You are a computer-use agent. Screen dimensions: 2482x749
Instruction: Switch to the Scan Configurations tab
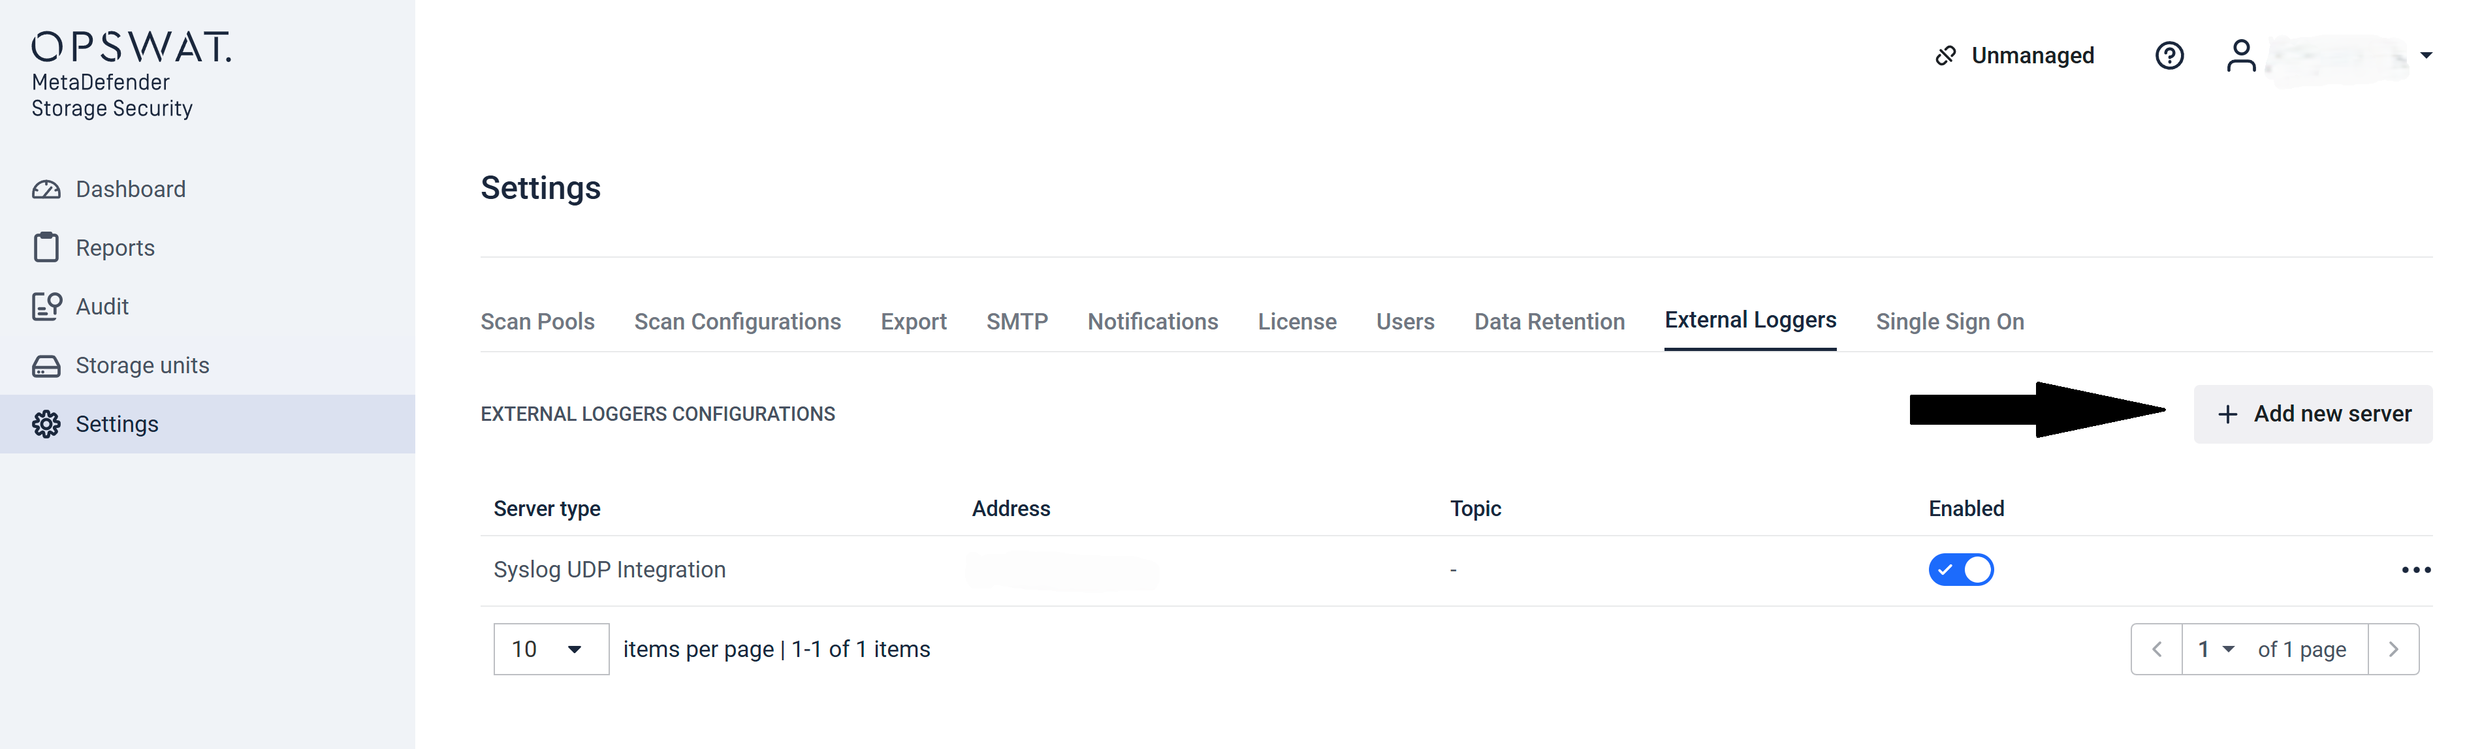(x=737, y=322)
